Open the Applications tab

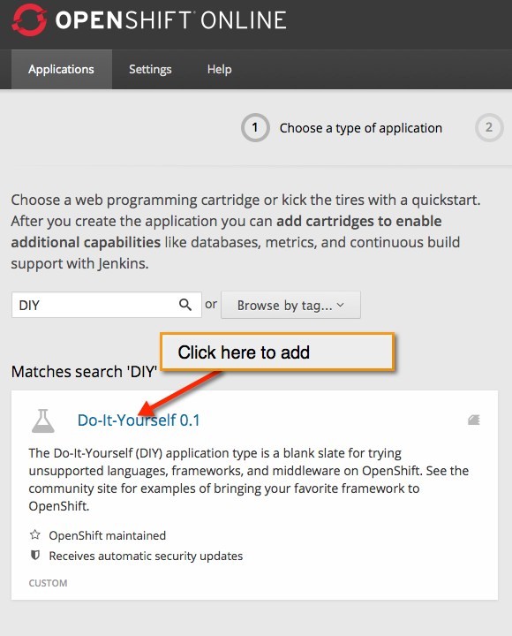click(62, 70)
